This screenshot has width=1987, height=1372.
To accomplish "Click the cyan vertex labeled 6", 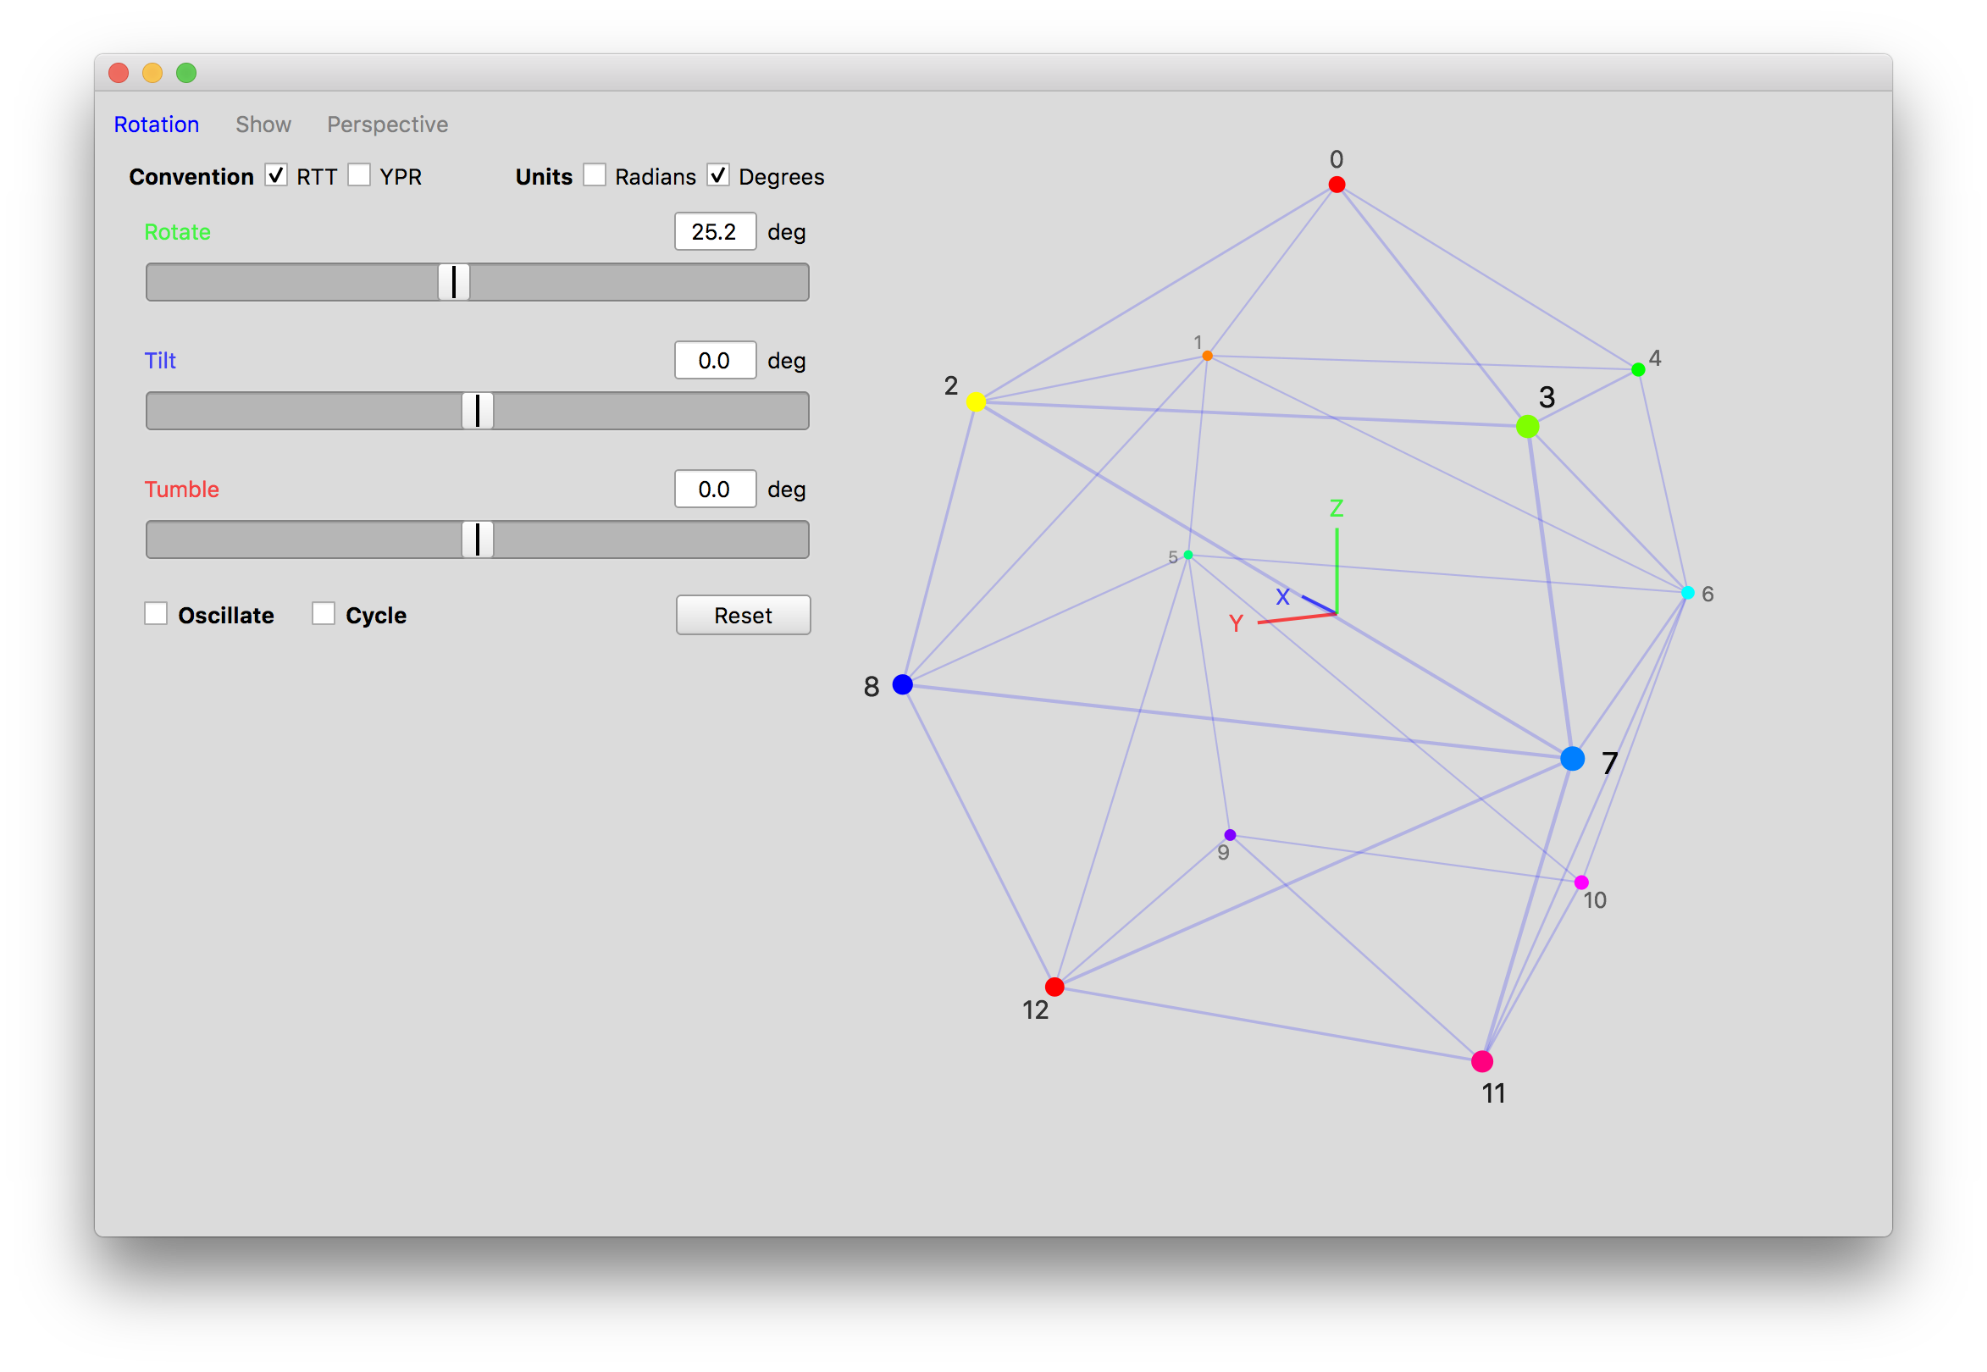I will pyautogui.click(x=1687, y=592).
